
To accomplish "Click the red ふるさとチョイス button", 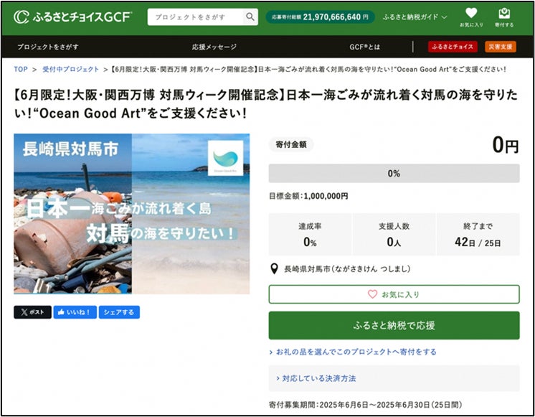I will click(453, 47).
